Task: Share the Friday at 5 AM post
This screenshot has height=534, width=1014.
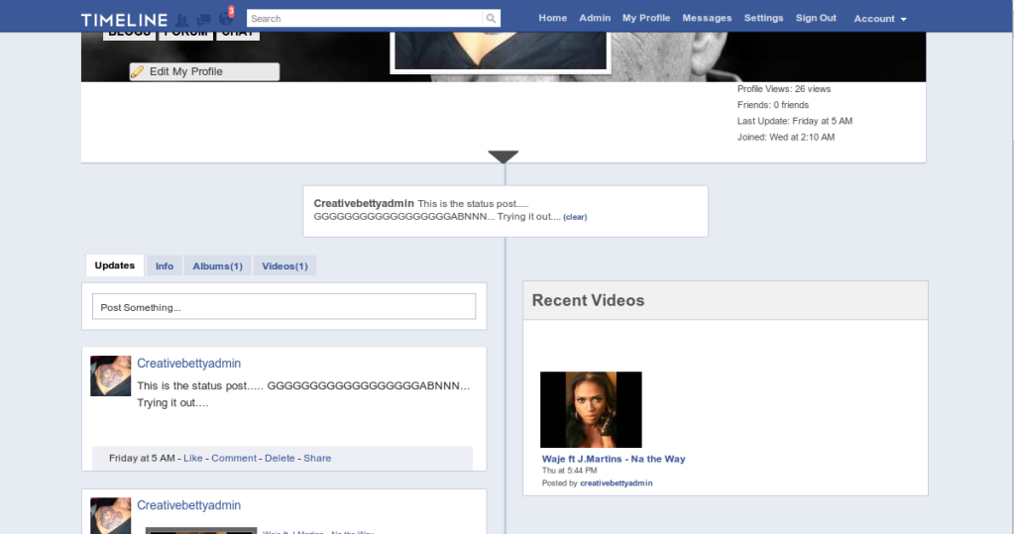Action: [317, 458]
